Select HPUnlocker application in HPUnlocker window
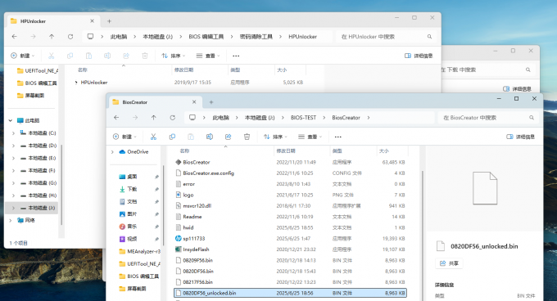This screenshot has height=301, width=557. 94,83
